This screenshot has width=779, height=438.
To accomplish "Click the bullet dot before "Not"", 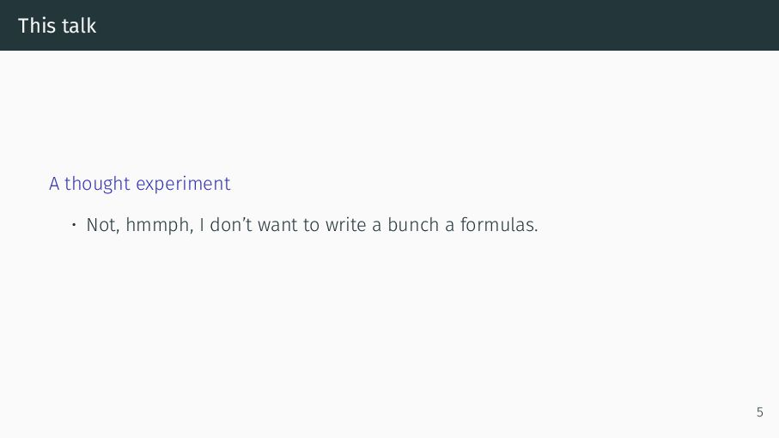I will [x=74, y=225].
